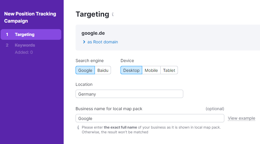
Task: Click the 'as Root domain' link
Action: 102,42
